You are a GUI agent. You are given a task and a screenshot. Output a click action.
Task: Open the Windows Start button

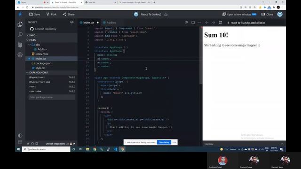click(18, 149)
